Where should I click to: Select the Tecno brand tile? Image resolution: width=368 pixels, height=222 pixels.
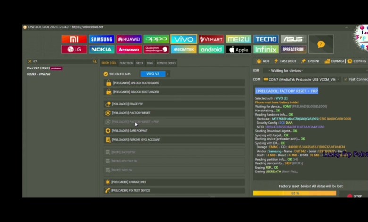(x=266, y=39)
